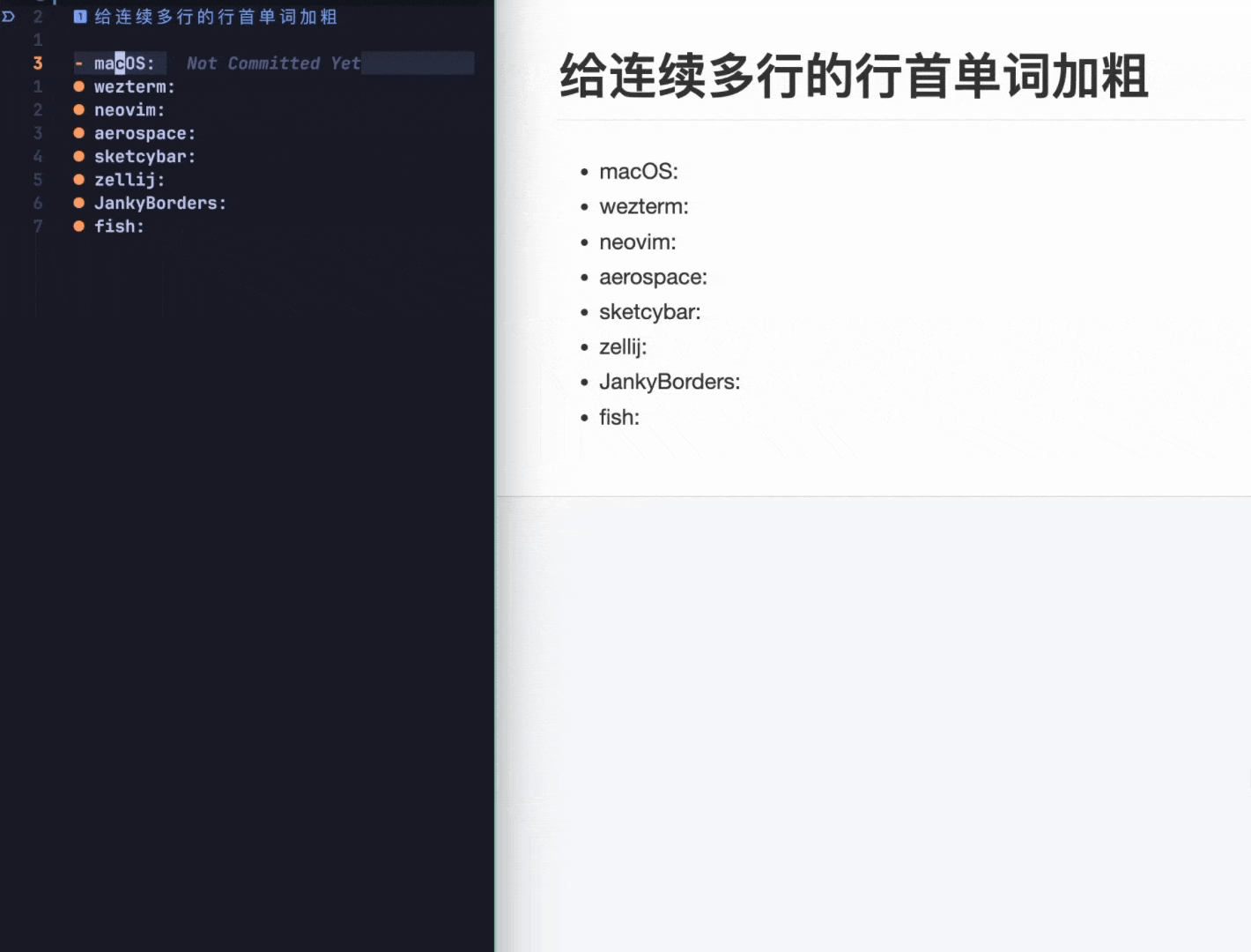The image size is (1251, 952).
Task: Click JankyBorders: line in editor
Action: pyautogui.click(x=160, y=203)
